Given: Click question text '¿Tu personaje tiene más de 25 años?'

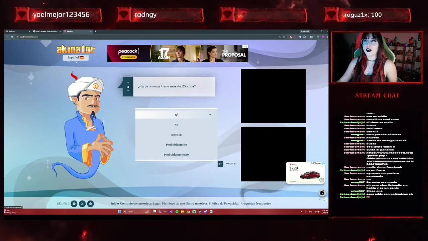Looking at the screenshot, I should pos(167,86).
